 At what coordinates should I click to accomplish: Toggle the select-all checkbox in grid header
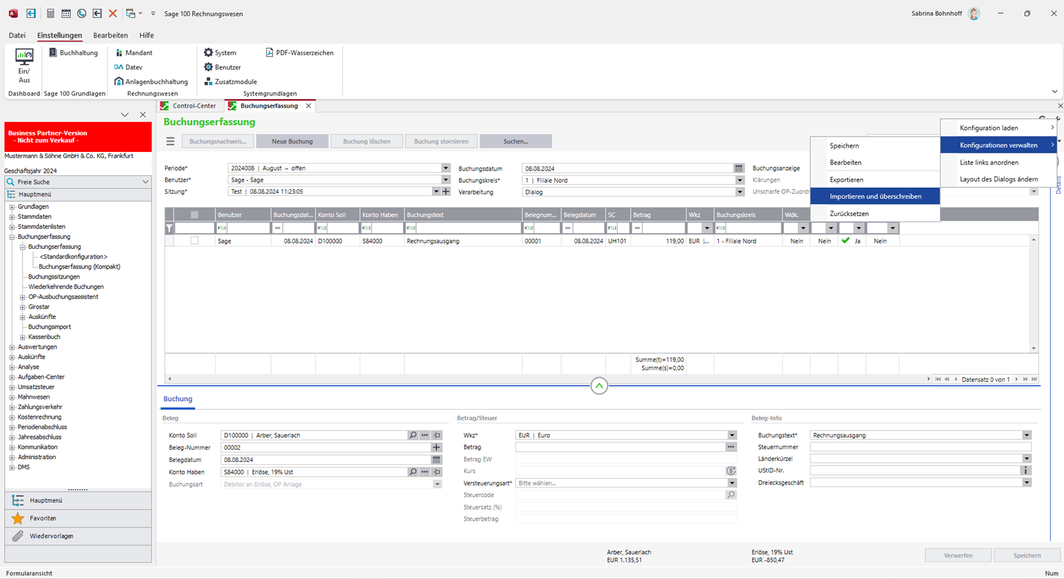[195, 215]
